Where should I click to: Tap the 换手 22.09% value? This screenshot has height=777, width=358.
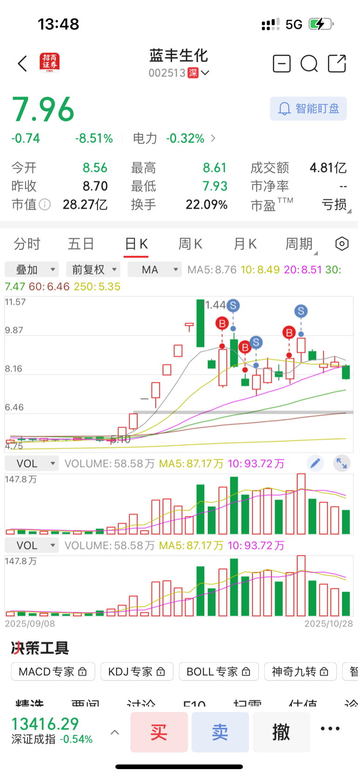point(207,205)
